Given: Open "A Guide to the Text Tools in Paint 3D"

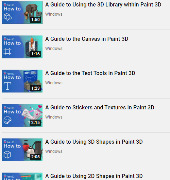Looking at the screenshot, I should point(90,73).
